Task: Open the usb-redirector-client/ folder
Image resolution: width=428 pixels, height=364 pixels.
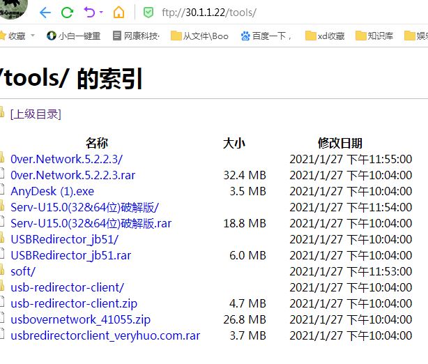Action: [67, 287]
